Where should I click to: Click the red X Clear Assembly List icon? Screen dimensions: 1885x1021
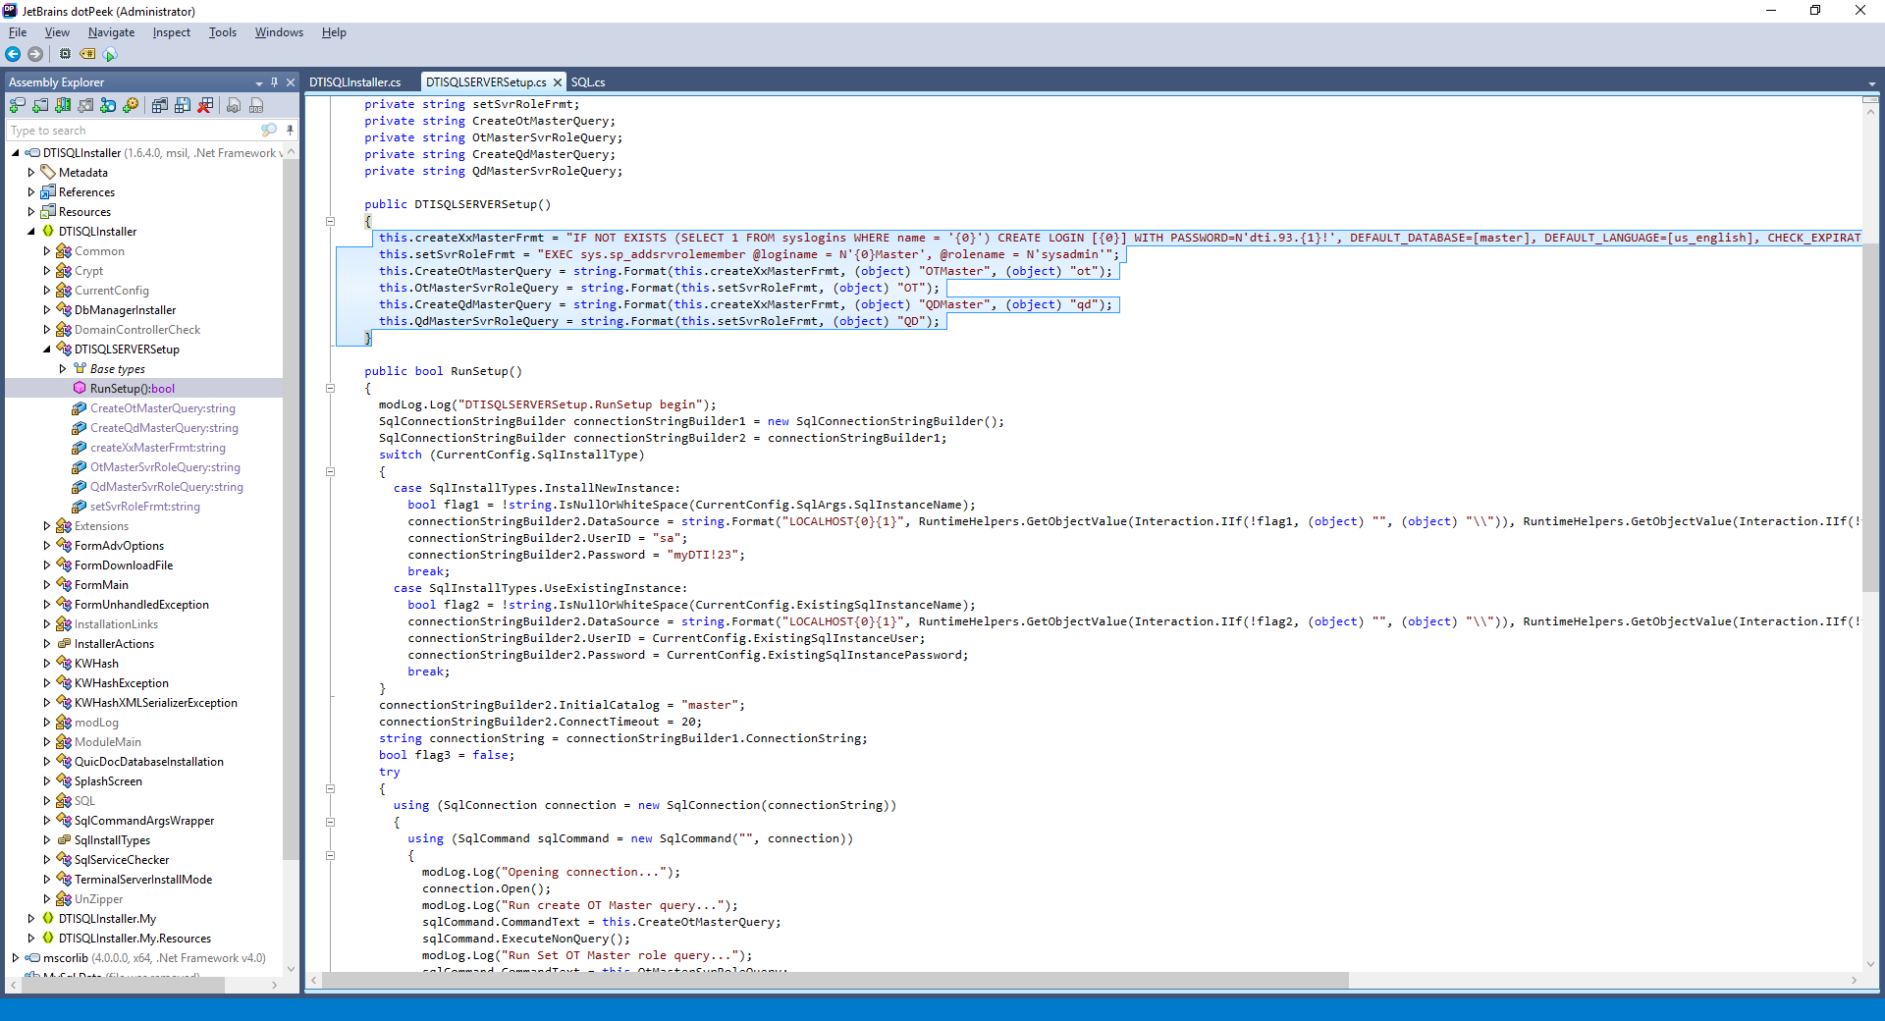point(205,105)
